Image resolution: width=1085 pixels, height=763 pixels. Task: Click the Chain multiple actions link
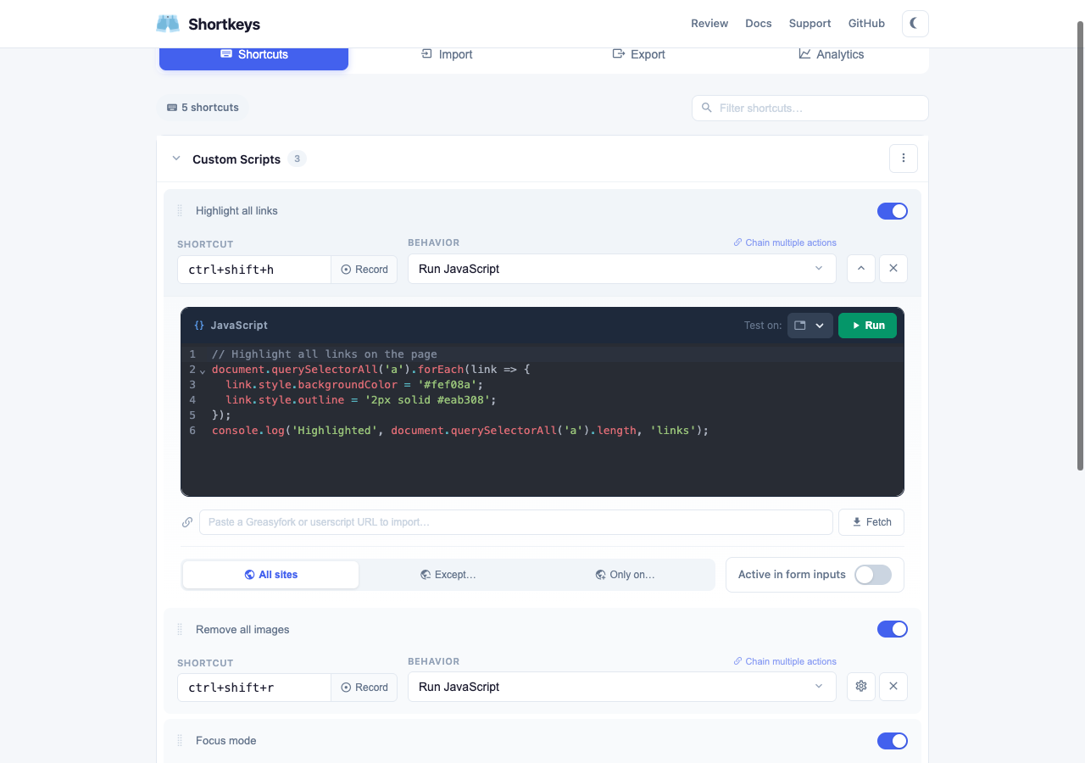784,242
